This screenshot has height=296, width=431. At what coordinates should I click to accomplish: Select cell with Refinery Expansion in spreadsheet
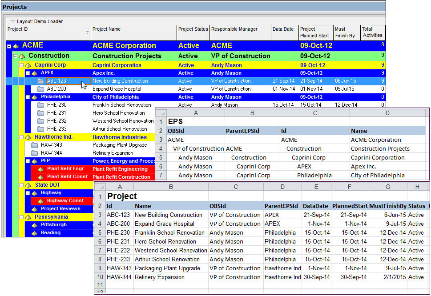160,277
